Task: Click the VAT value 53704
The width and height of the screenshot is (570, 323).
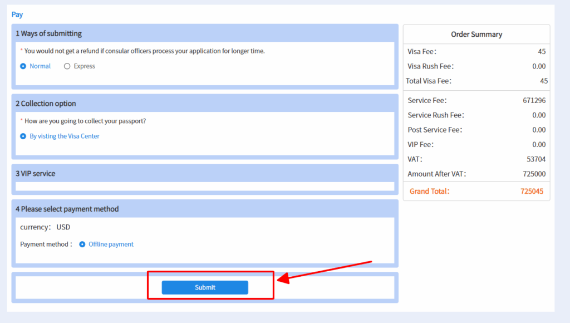Action: 536,159
